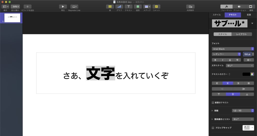Switch to the スタイル inspector tab
Screen dimensions: 257x136
217,15
